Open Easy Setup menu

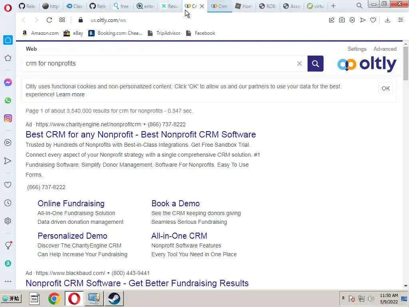(x=401, y=20)
